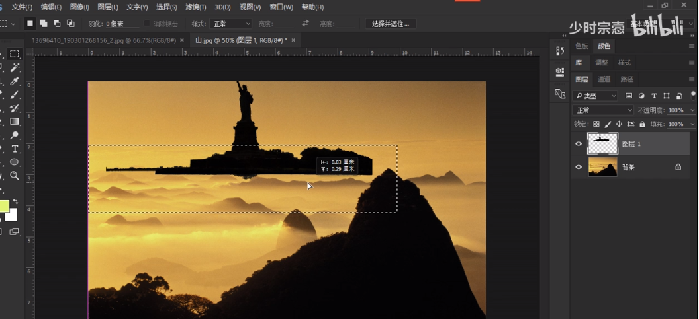Image resolution: width=699 pixels, height=319 pixels.
Task: Change the screen mode icon
Action: tap(15, 231)
